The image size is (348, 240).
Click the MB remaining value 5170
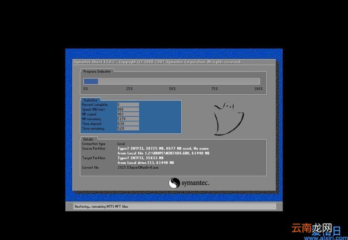click(x=128, y=119)
